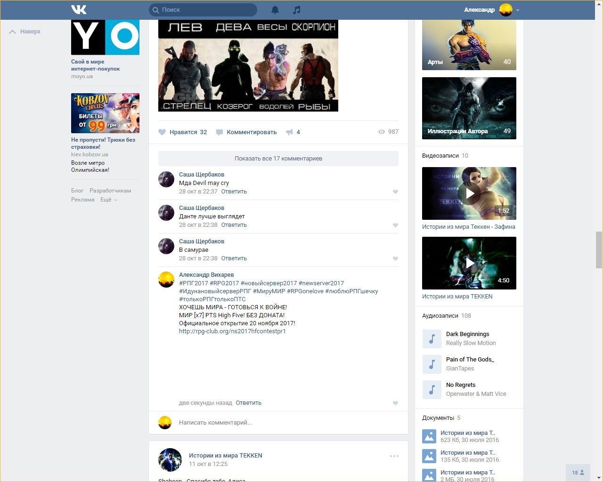The width and height of the screenshot is (603, 482).
Task: Open Саша Щербаков's avatar on 'В самурае' comment
Action: [x=166, y=246]
